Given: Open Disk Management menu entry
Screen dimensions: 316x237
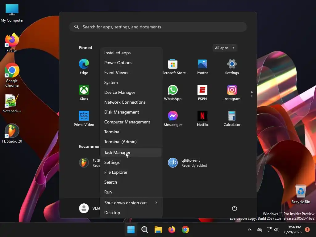Looking at the screenshot, I should 131,112.
